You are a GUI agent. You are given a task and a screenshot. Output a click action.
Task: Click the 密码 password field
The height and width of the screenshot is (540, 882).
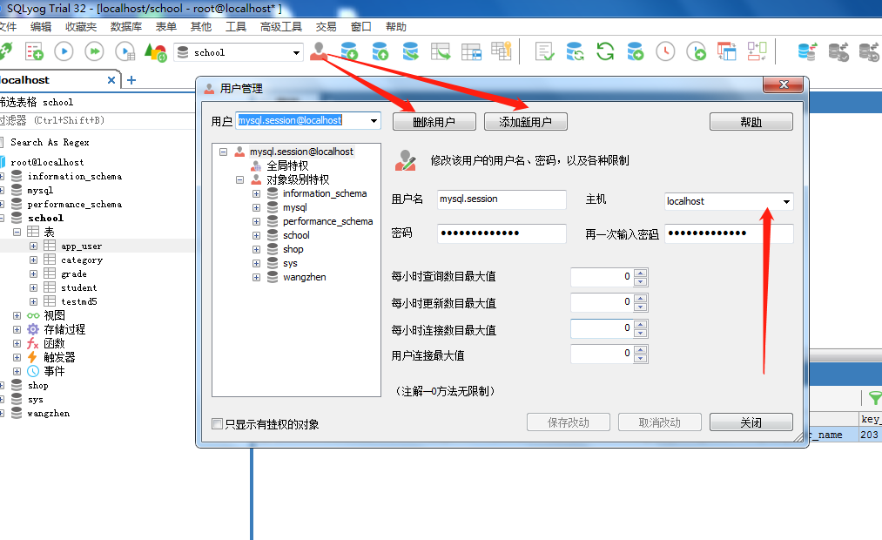pos(502,233)
